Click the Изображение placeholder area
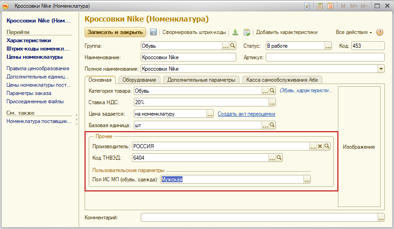394x229 pixels. point(359,147)
